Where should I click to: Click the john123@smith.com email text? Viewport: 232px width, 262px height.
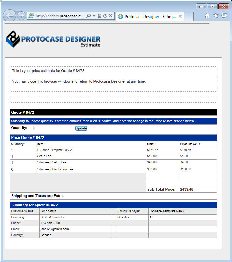(x=55, y=229)
